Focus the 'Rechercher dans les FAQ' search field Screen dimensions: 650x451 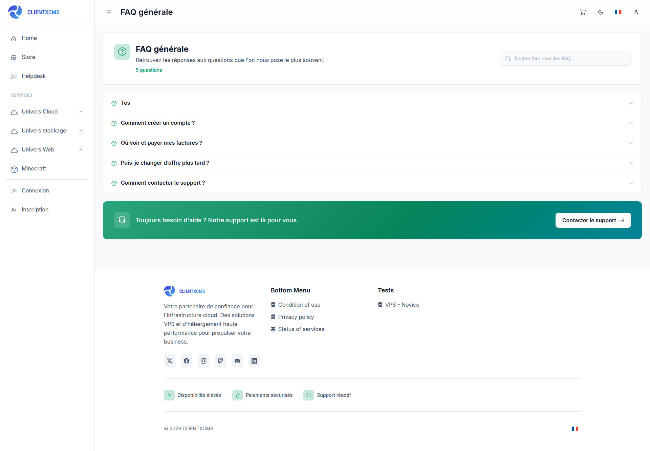click(565, 59)
